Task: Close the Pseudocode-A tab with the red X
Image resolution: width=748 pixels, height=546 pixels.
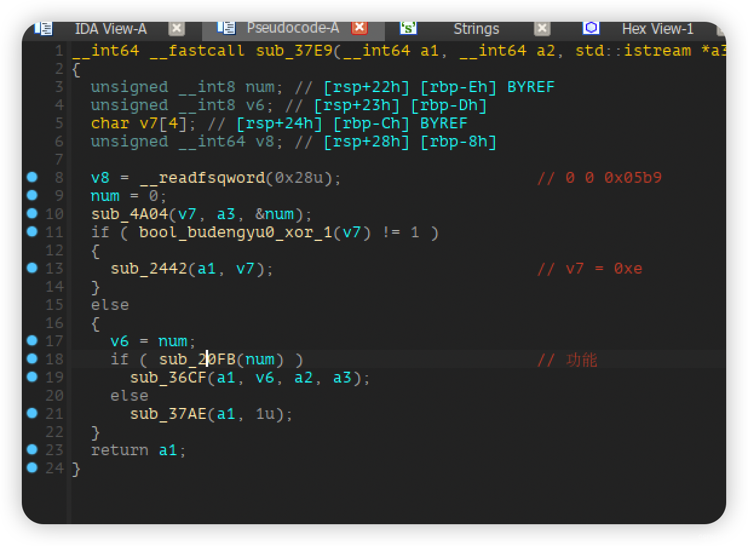Action: click(x=359, y=28)
